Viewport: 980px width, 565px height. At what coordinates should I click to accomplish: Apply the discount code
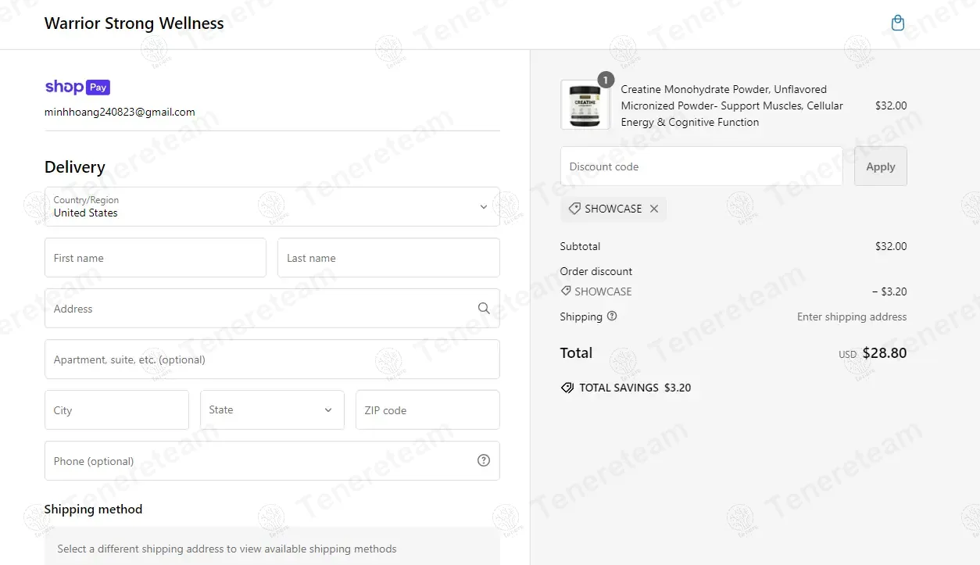click(880, 166)
